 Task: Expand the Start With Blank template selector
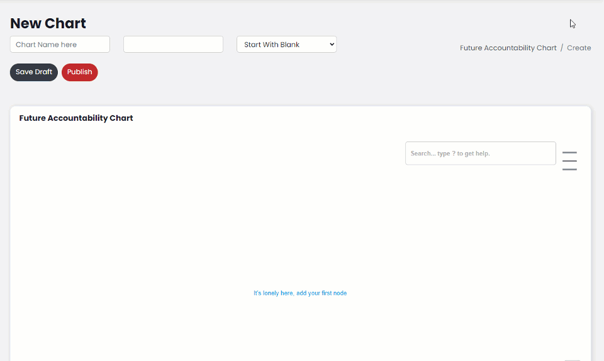point(286,45)
